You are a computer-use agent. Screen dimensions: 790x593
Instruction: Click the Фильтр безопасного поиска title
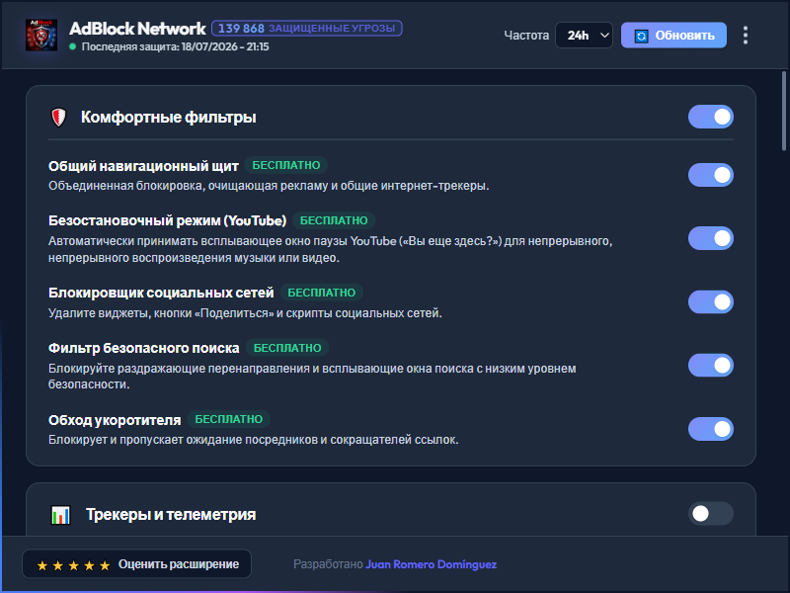pyautogui.click(x=144, y=348)
